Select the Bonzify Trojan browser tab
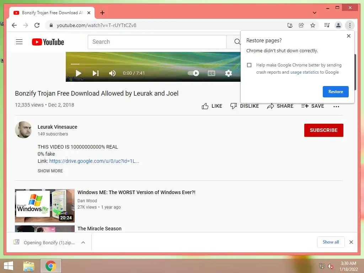Viewport: 364px width, 273px height. [x=52, y=13]
